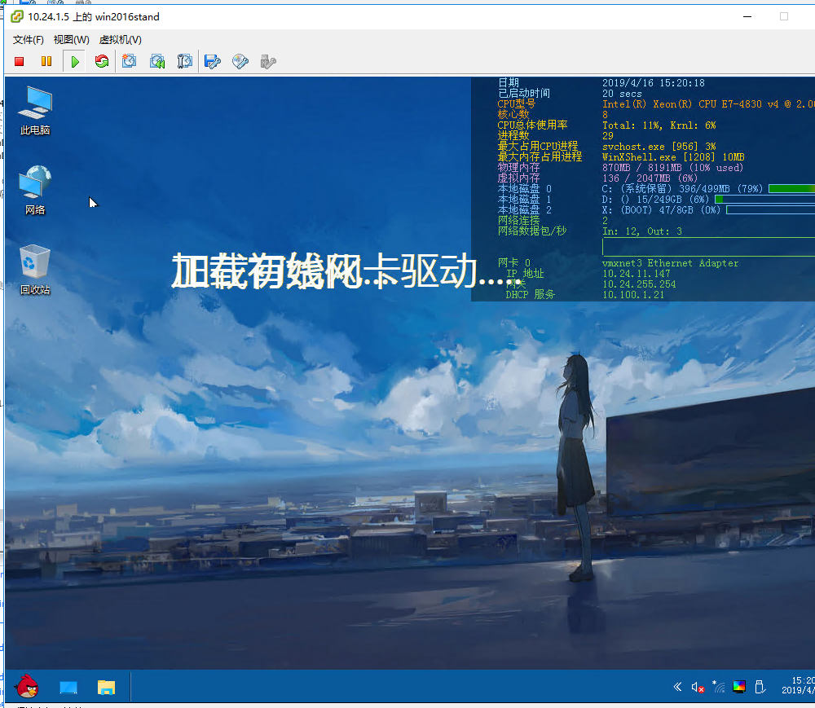Click the '物理内存' label
815x708 pixels.
[x=518, y=167]
